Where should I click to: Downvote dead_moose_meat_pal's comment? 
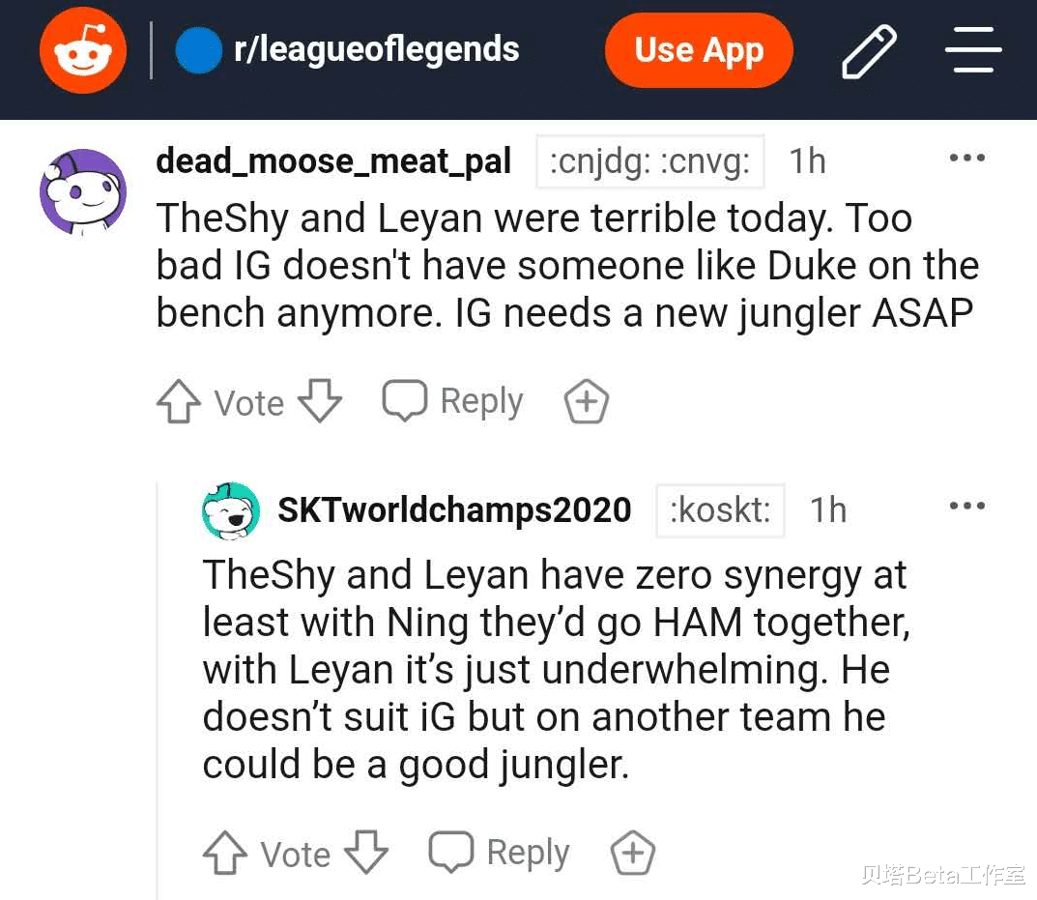319,400
